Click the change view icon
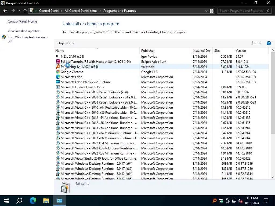The height and width of the screenshot is (206, 275). [x=254, y=43]
